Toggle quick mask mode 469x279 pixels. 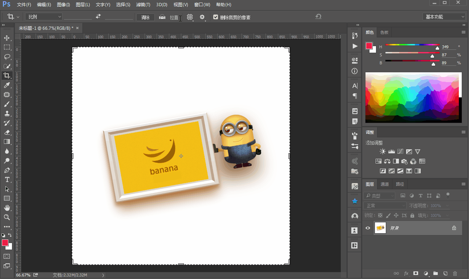coord(7,256)
